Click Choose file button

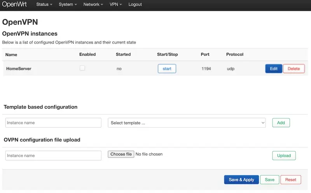point(121,154)
